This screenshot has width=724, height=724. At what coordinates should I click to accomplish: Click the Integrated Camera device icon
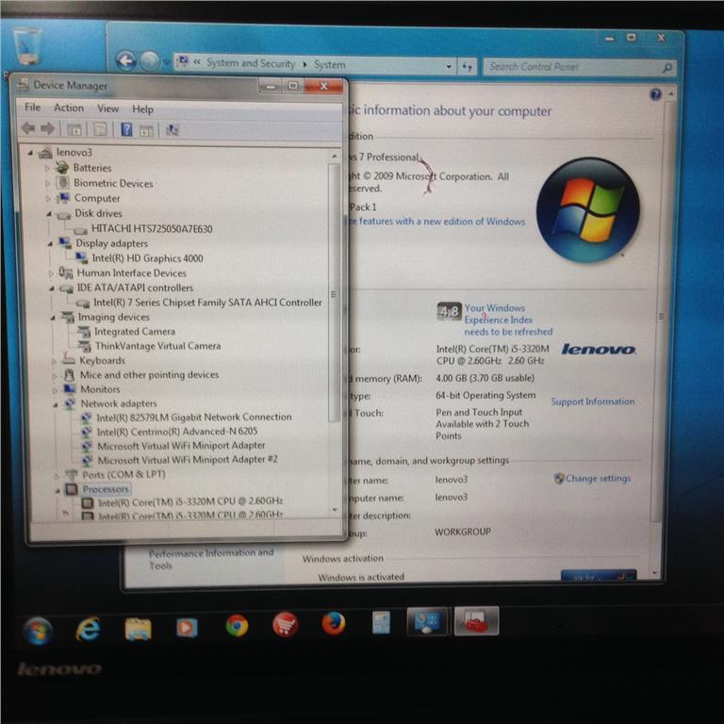pyautogui.click(x=84, y=332)
